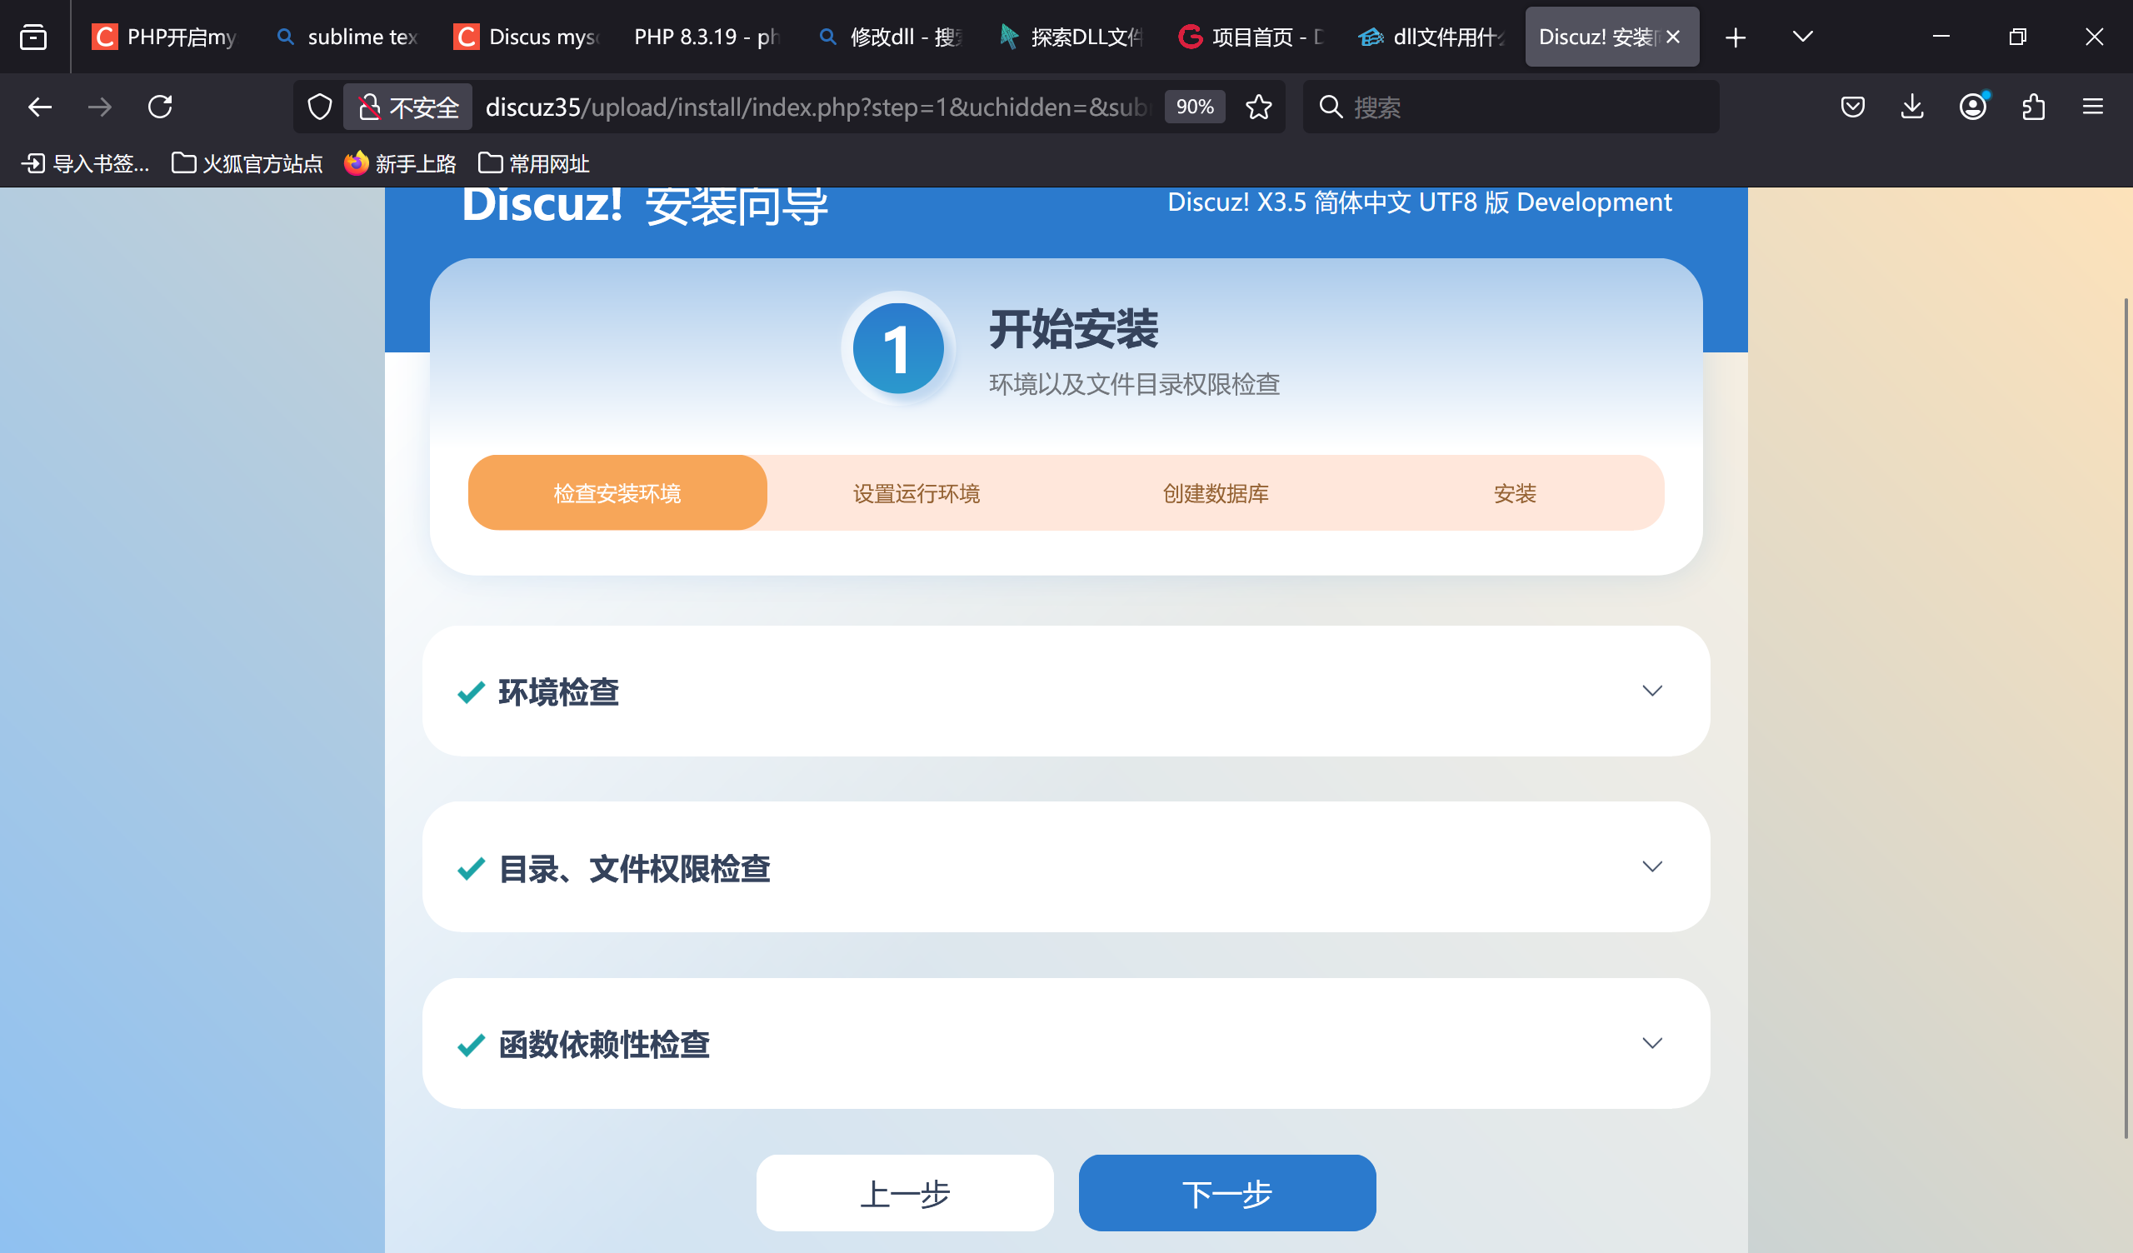
Task: Open the tracking protection shield icon
Action: (319, 107)
